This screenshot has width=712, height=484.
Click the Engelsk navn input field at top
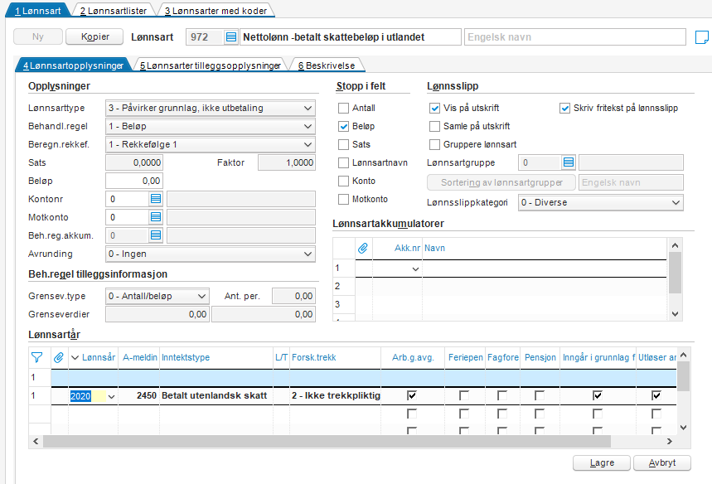[x=575, y=37]
